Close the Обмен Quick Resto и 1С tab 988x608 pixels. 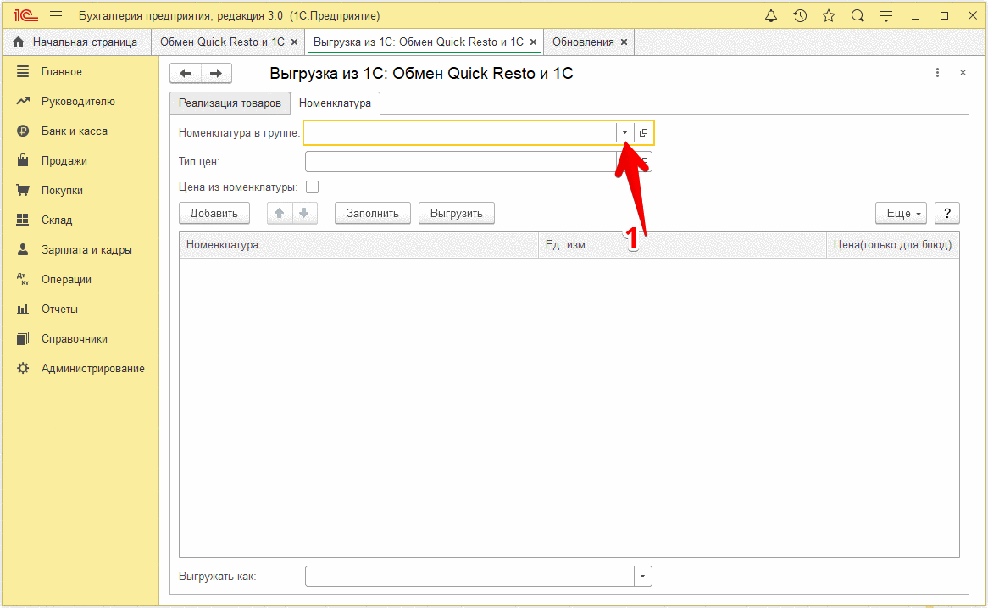coord(294,42)
